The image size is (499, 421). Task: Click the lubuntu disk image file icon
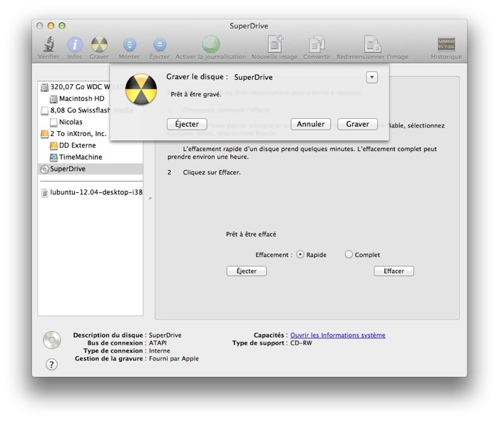click(x=45, y=192)
